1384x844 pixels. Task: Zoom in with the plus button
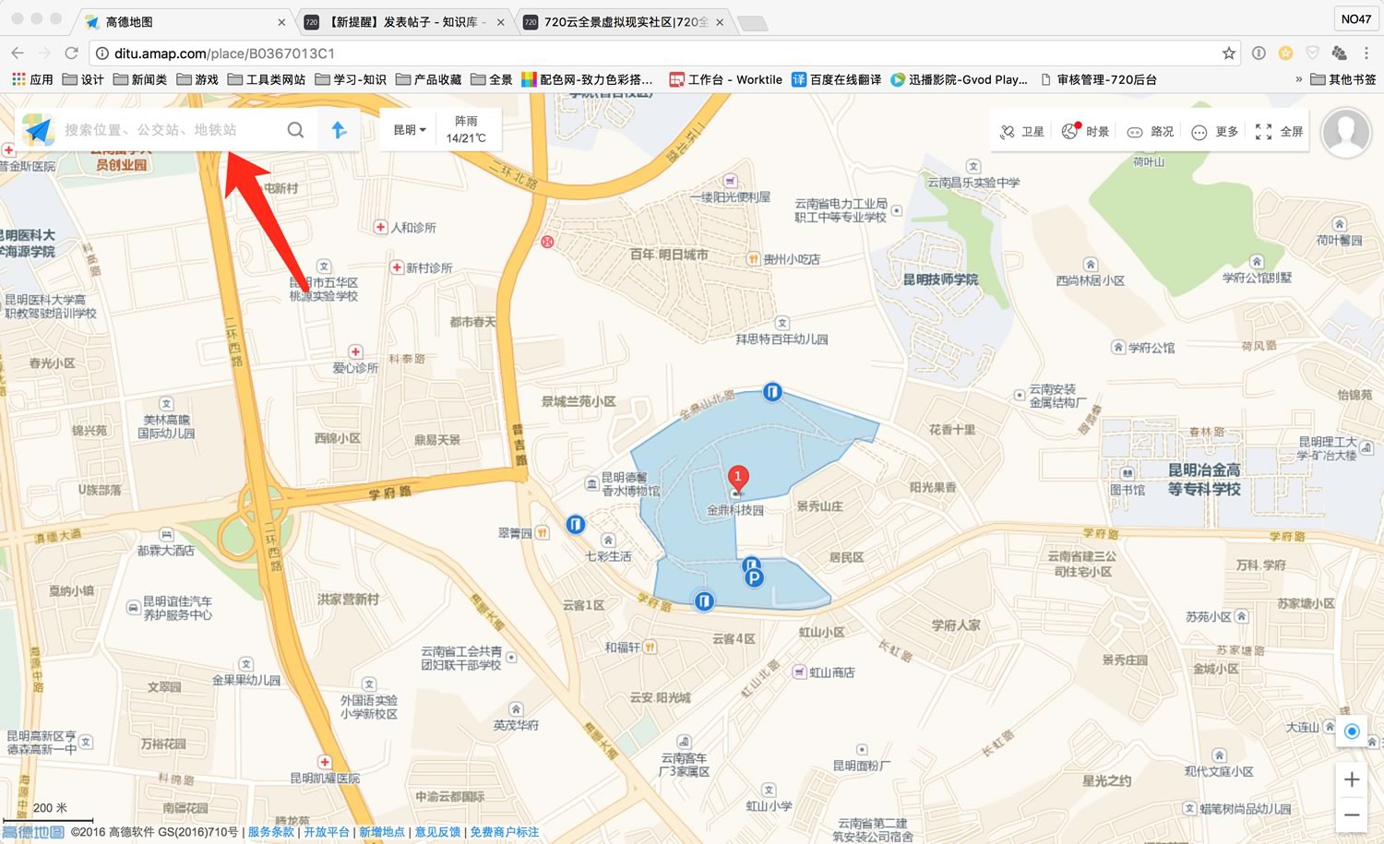1352,779
